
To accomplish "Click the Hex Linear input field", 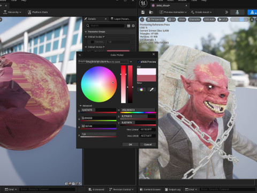I will click(148, 129).
